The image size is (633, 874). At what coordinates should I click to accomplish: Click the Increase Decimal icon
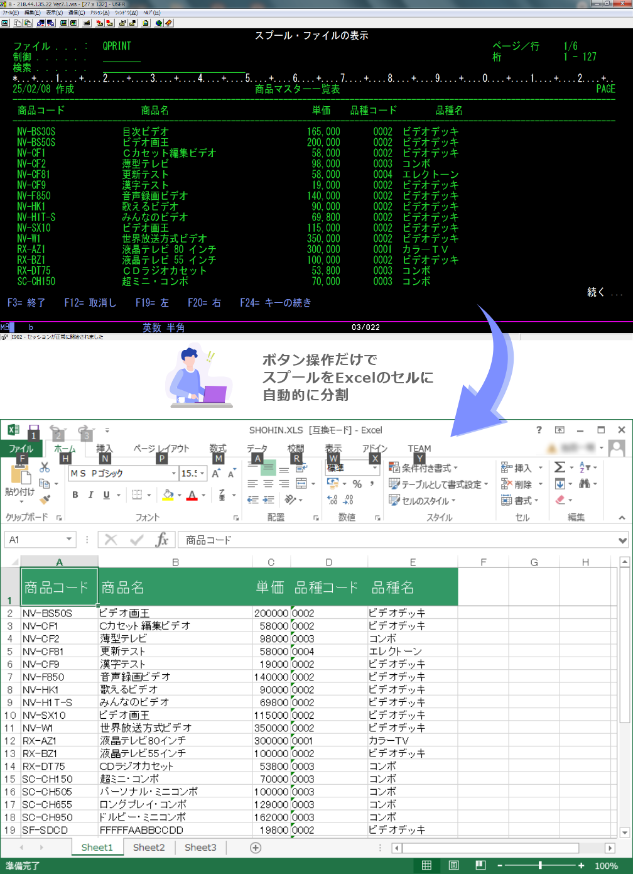coord(333,500)
